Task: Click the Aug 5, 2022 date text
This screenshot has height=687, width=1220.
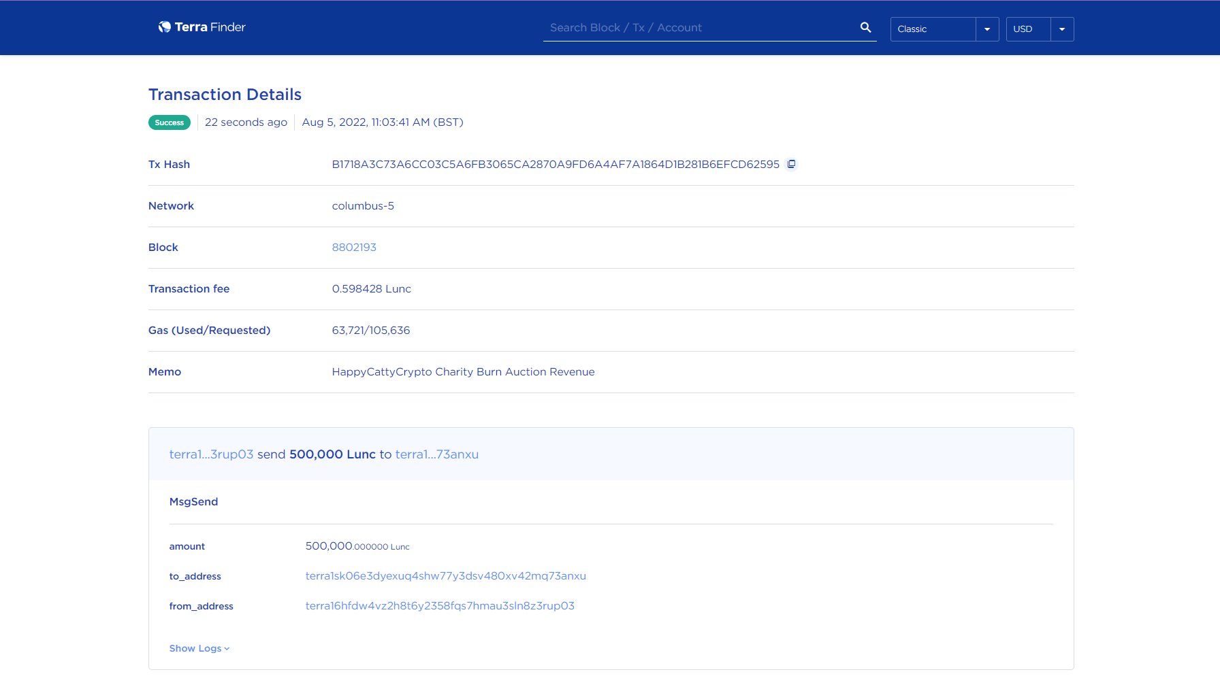Action: click(x=383, y=122)
